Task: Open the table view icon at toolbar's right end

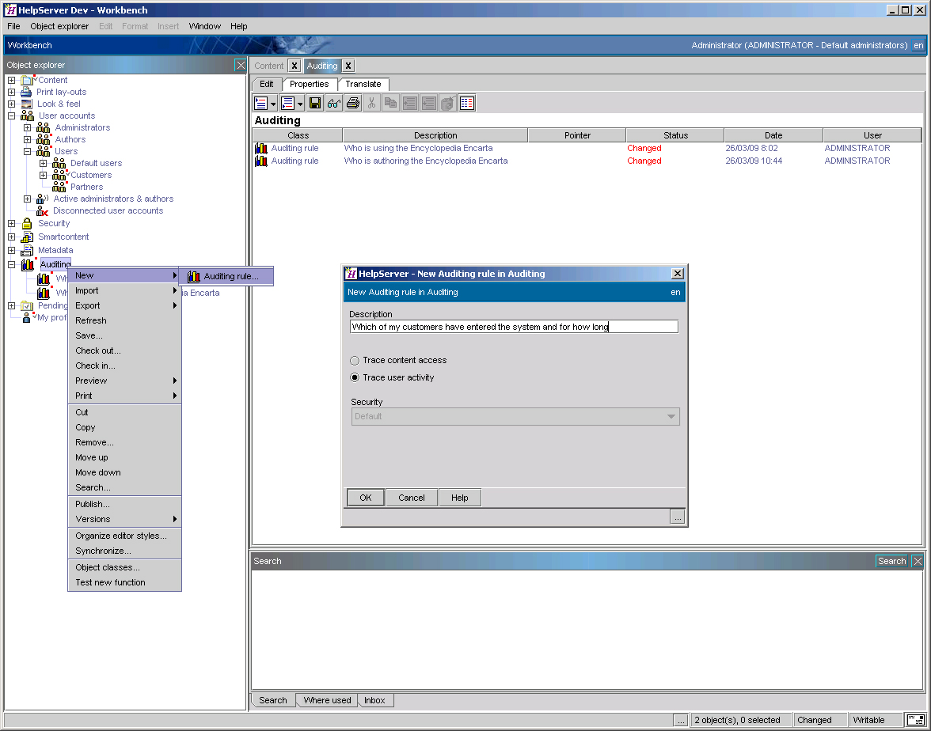Action: coord(465,103)
